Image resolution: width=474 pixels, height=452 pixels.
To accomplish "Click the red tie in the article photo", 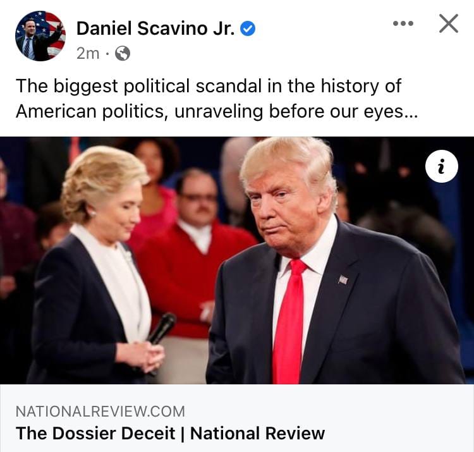I will point(289,321).
